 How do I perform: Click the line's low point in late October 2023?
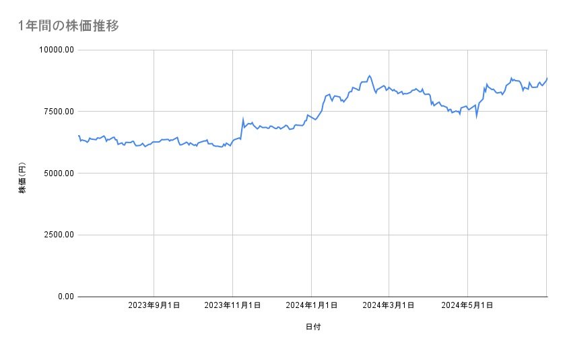(x=223, y=147)
